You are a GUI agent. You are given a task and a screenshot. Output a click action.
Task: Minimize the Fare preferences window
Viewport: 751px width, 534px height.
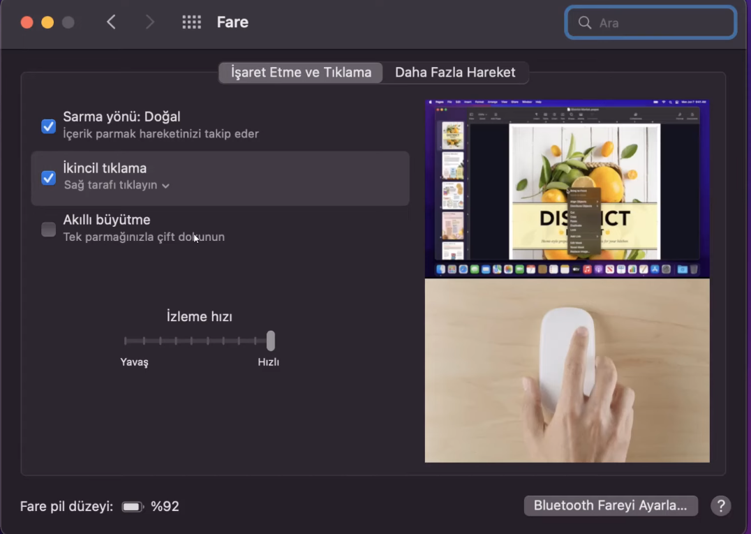click(47, 22)
